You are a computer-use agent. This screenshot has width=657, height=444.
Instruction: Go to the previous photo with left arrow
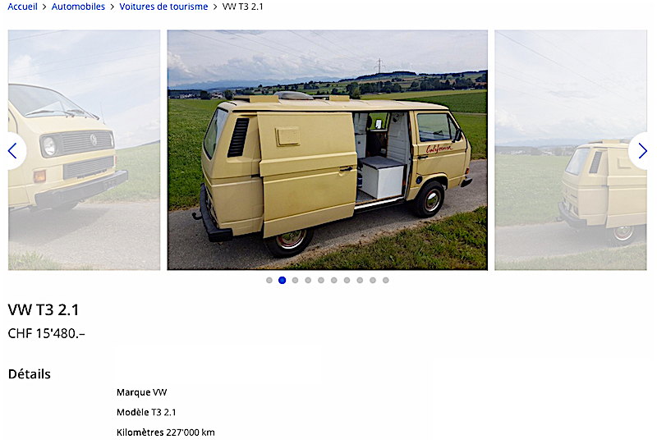tap(13, 151)
